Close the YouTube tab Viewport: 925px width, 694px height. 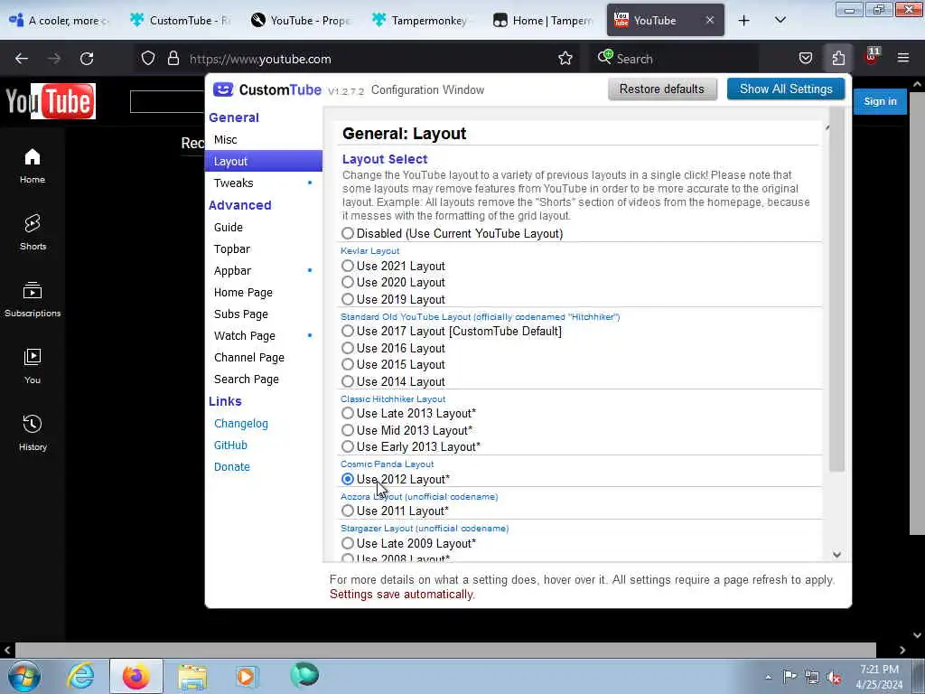710,20
